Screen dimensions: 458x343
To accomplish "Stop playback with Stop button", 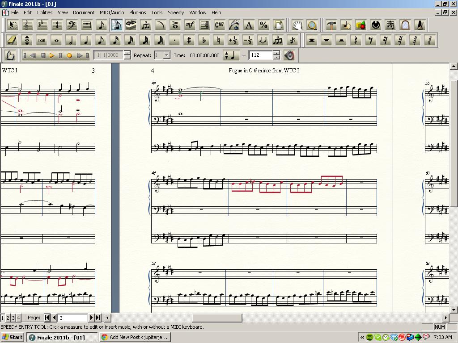I will 43,55.
